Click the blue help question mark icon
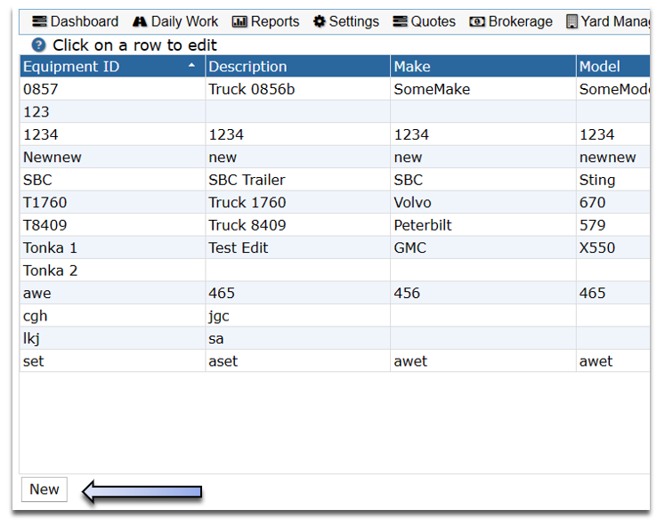This screenshot has width=665, height=526. (38, 45)
